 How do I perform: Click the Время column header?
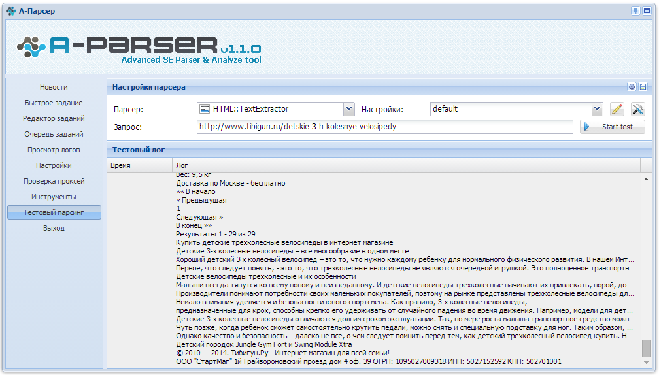coord(139,165)
